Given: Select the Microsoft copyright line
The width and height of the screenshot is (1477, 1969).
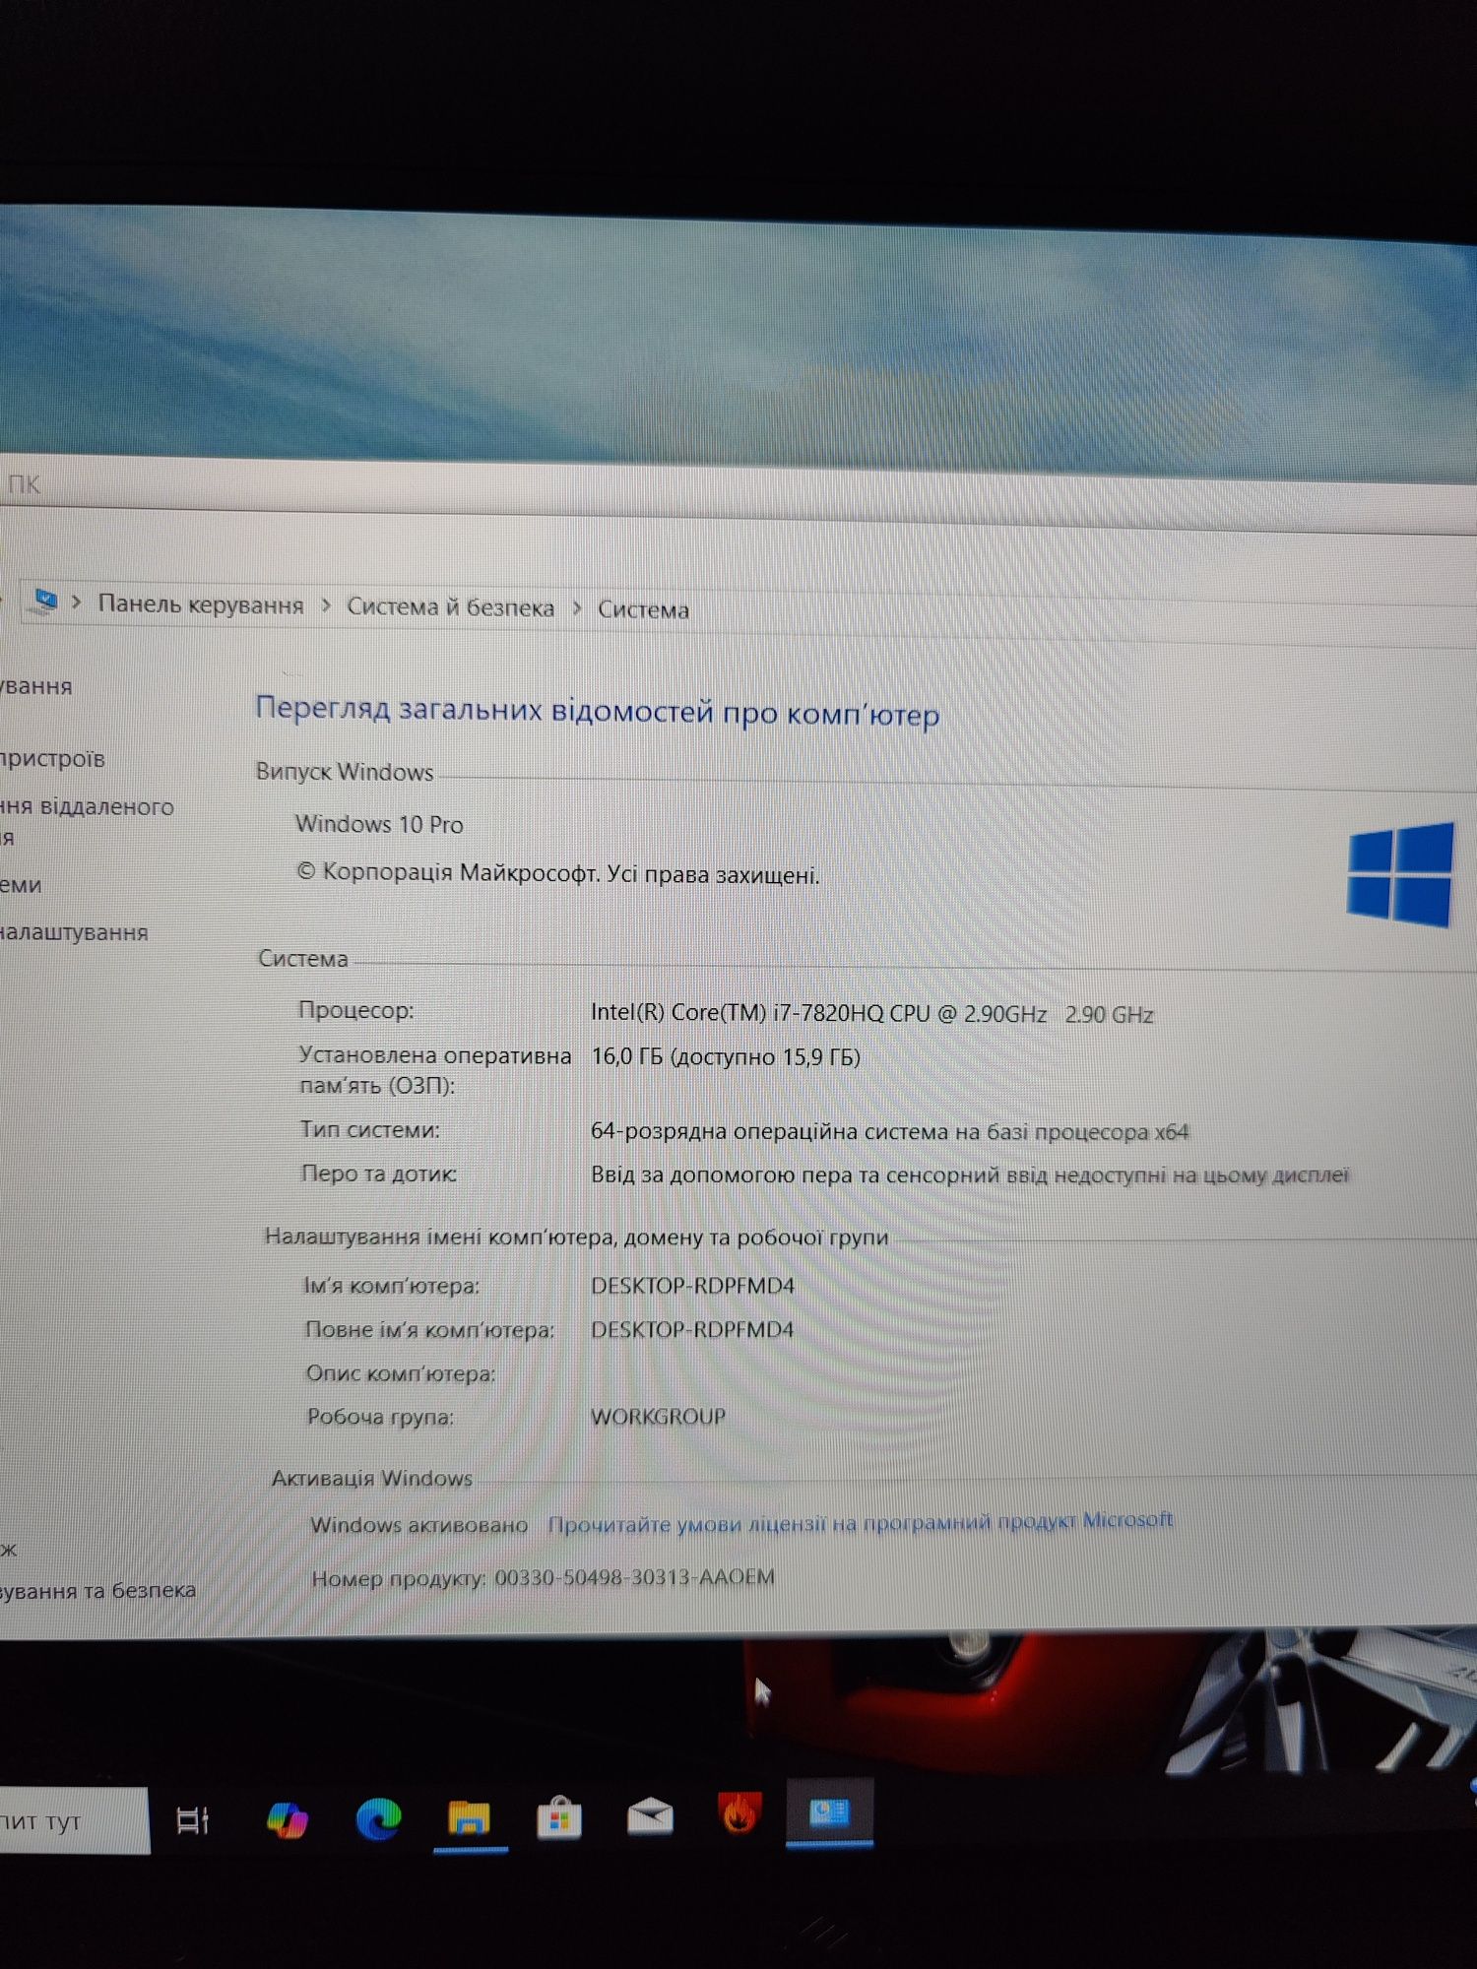Looking at the screenshot, I should pyautogui.click(x=558, y=873).
